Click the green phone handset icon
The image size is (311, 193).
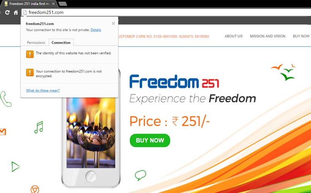click(x=5, y=99)
